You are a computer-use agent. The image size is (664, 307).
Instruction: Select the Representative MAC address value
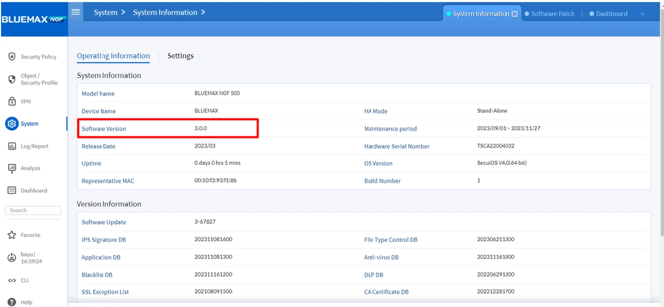tap(215, 180)
